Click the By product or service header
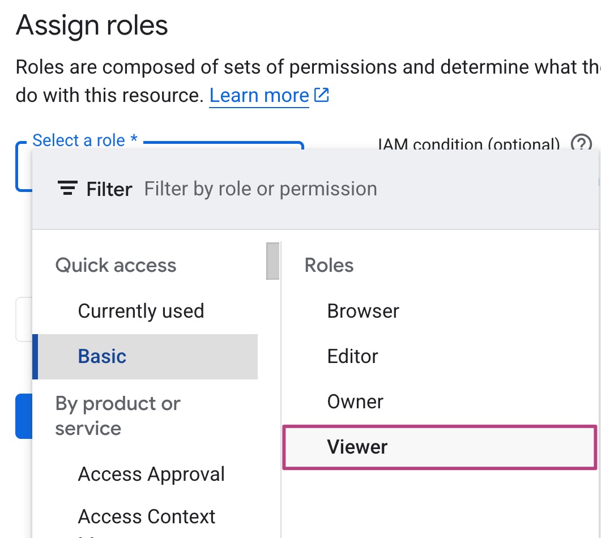Image resolution: width=601 pixels, height=538 pixels. 117,416
